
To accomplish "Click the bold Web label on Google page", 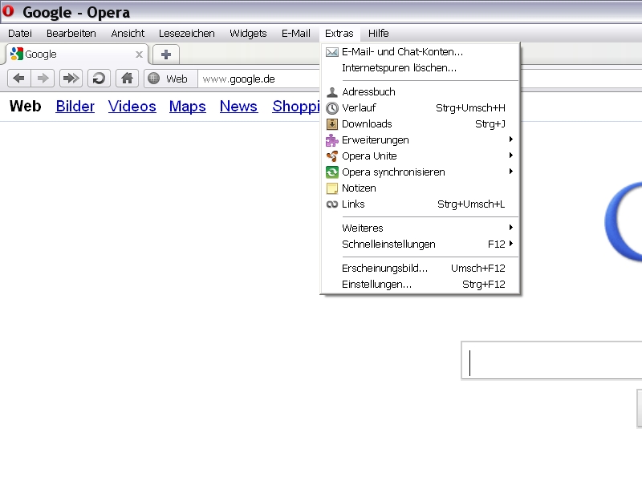I will (x=26, y=107).
